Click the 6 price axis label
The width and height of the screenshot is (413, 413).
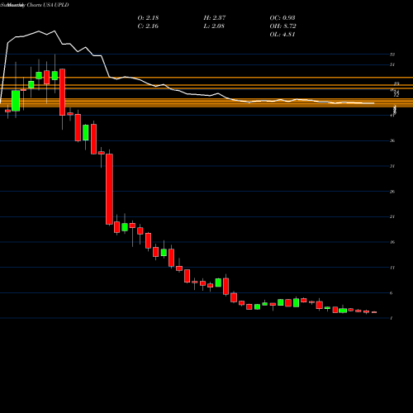point(392,293)
